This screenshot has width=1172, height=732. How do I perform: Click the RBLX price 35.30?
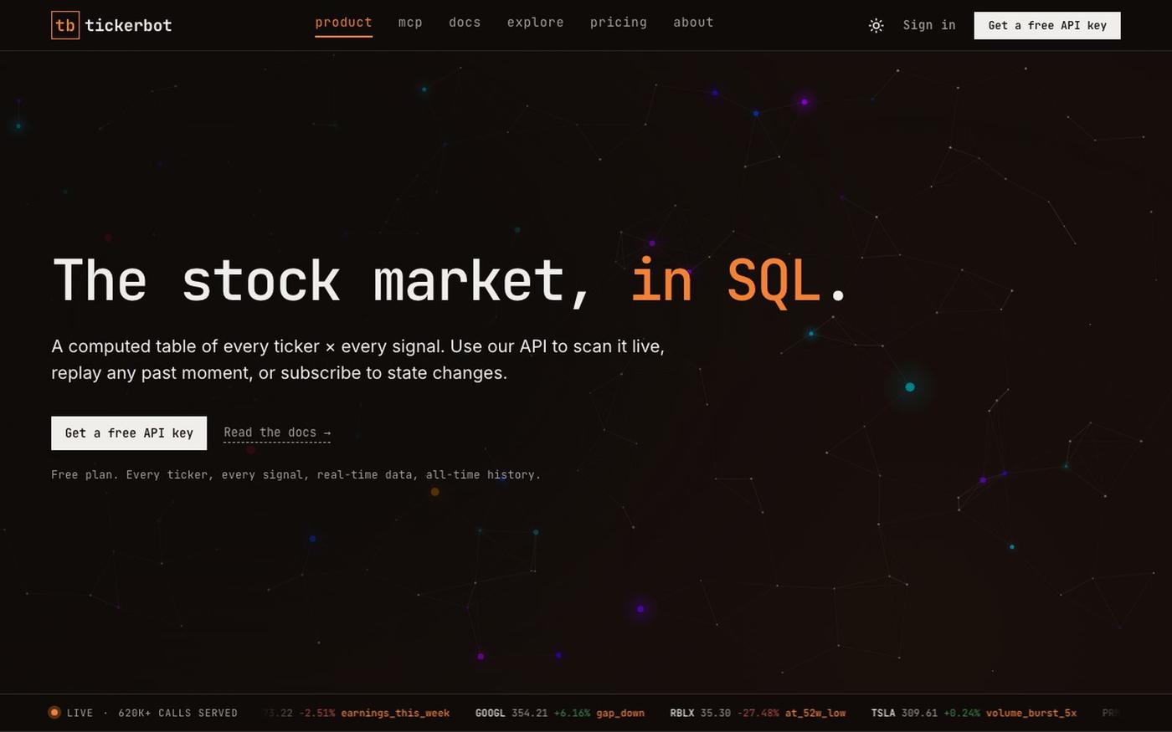pyautogui.click(x=716, y=713)
